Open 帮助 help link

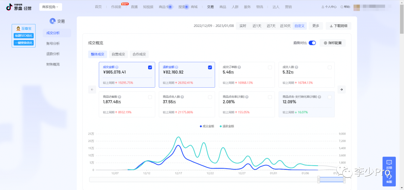(346, 7)
